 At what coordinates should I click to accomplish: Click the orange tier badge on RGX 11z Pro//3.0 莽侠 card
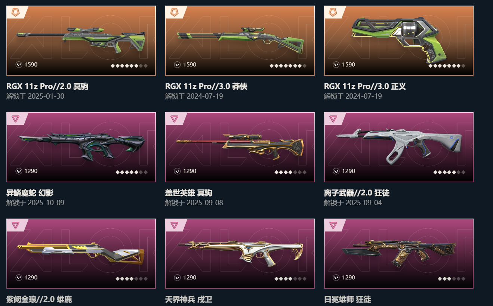click(174, 12)
